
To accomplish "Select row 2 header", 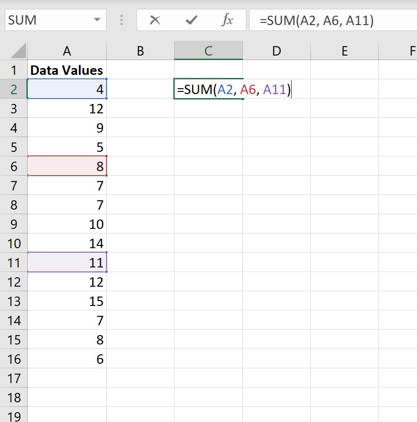I will [14, 89].
